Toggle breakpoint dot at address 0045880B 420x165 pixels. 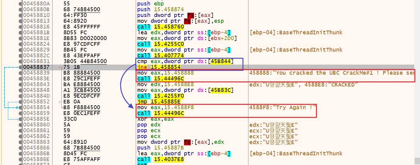(20, 9)
